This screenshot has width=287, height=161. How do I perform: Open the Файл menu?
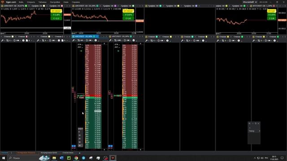[21, 2]
